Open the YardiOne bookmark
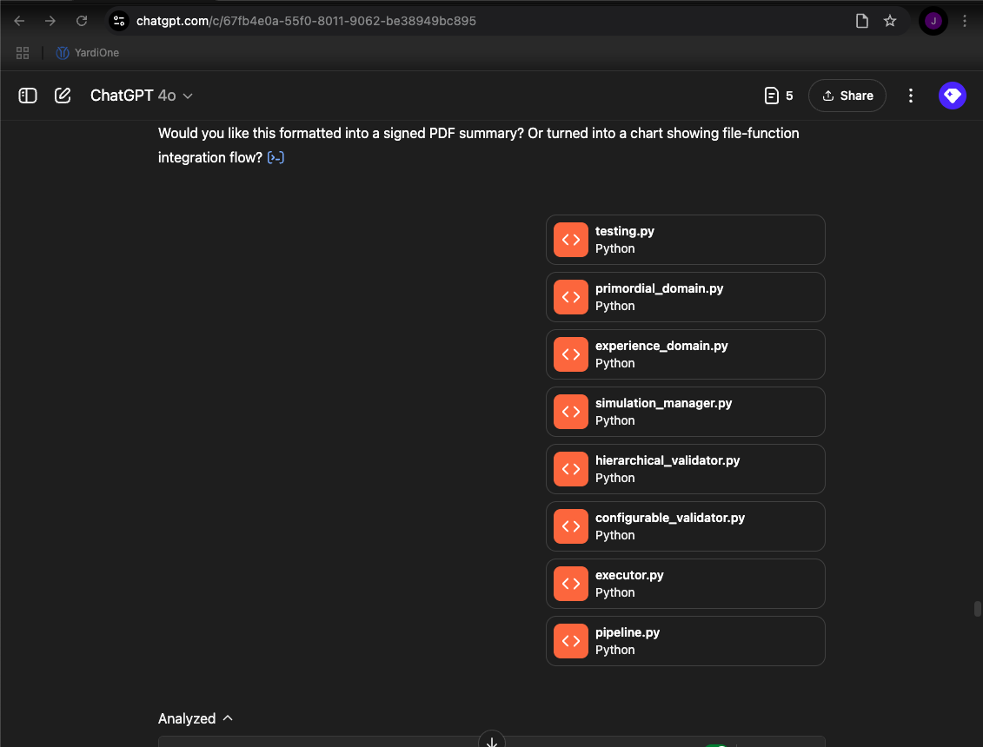 click(87, 53)
